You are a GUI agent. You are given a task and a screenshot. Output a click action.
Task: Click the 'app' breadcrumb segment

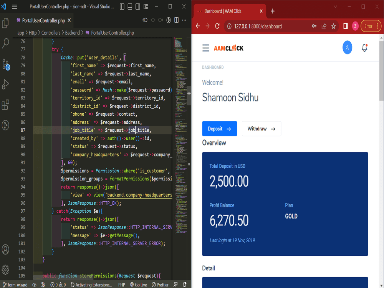[21, 33]
